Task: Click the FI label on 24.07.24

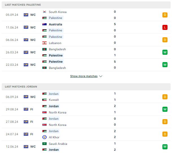Action: pos(32,134)
